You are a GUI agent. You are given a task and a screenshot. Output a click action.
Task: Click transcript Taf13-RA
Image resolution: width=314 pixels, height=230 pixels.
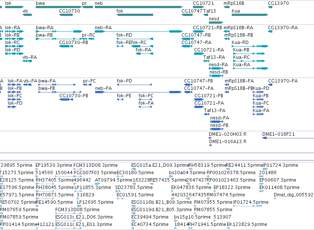point(214,57)
